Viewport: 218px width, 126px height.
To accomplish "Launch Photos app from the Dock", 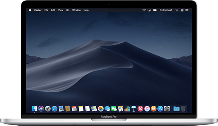I will click(x=101, y=108).
